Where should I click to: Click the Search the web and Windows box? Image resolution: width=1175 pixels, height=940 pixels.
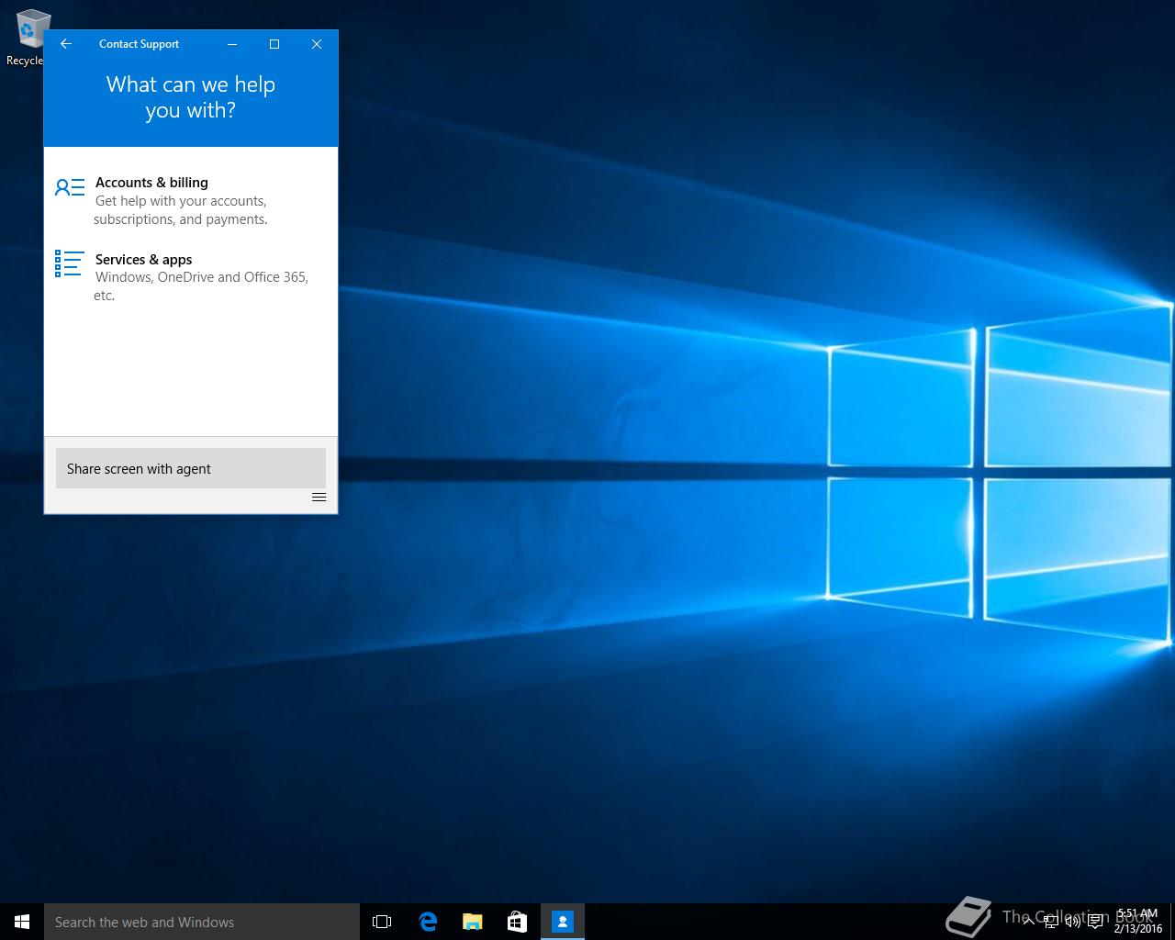(x=202, y=922)
